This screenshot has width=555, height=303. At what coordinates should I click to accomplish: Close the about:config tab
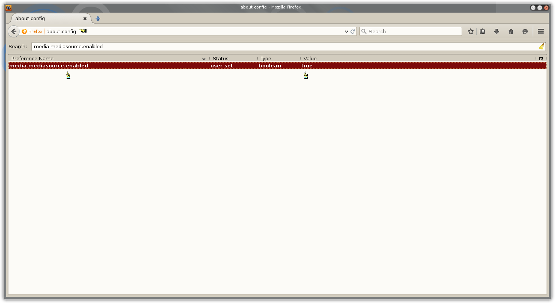tap(85, 19)
